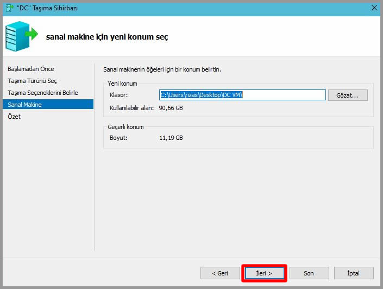Click the 90,66 GB available space value

[x=171, y=108]
